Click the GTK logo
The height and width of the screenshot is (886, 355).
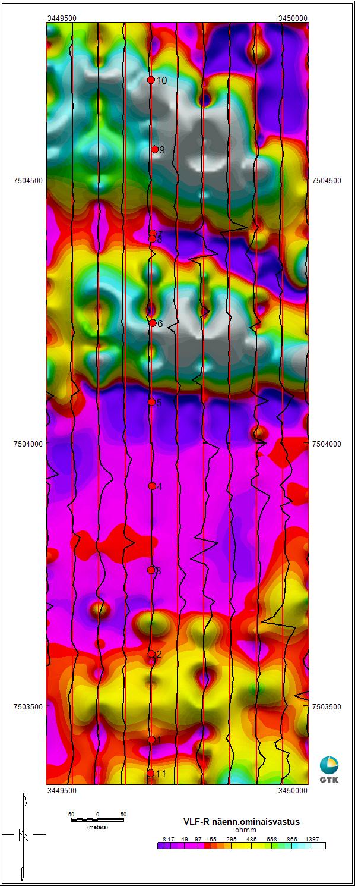pos(329,769)
